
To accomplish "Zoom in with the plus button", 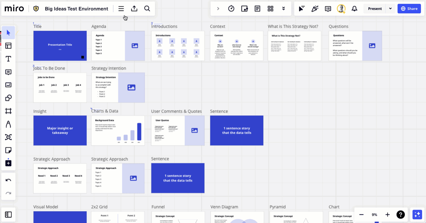I will pyautogui.click(x=387, y=215).
